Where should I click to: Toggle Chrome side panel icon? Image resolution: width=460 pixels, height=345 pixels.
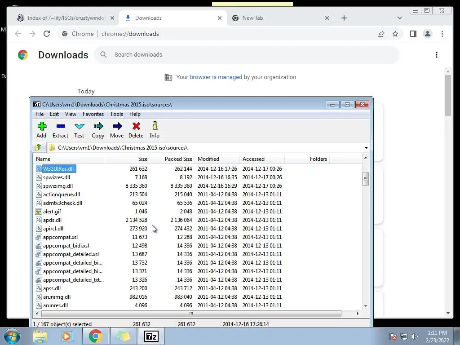coord(413,34)
